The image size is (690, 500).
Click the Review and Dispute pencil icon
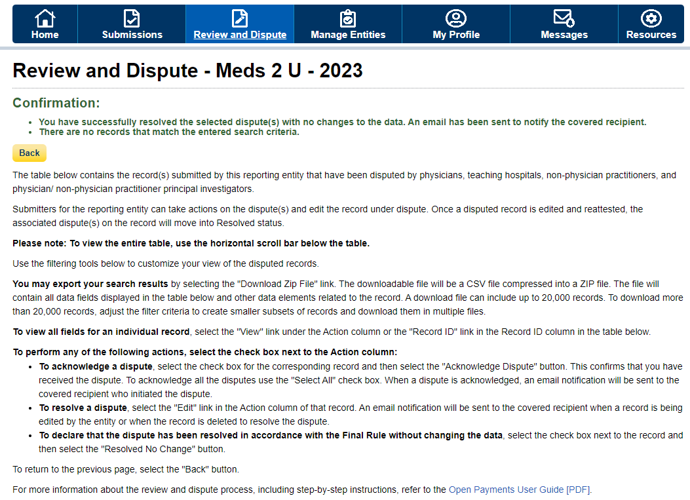240,18
